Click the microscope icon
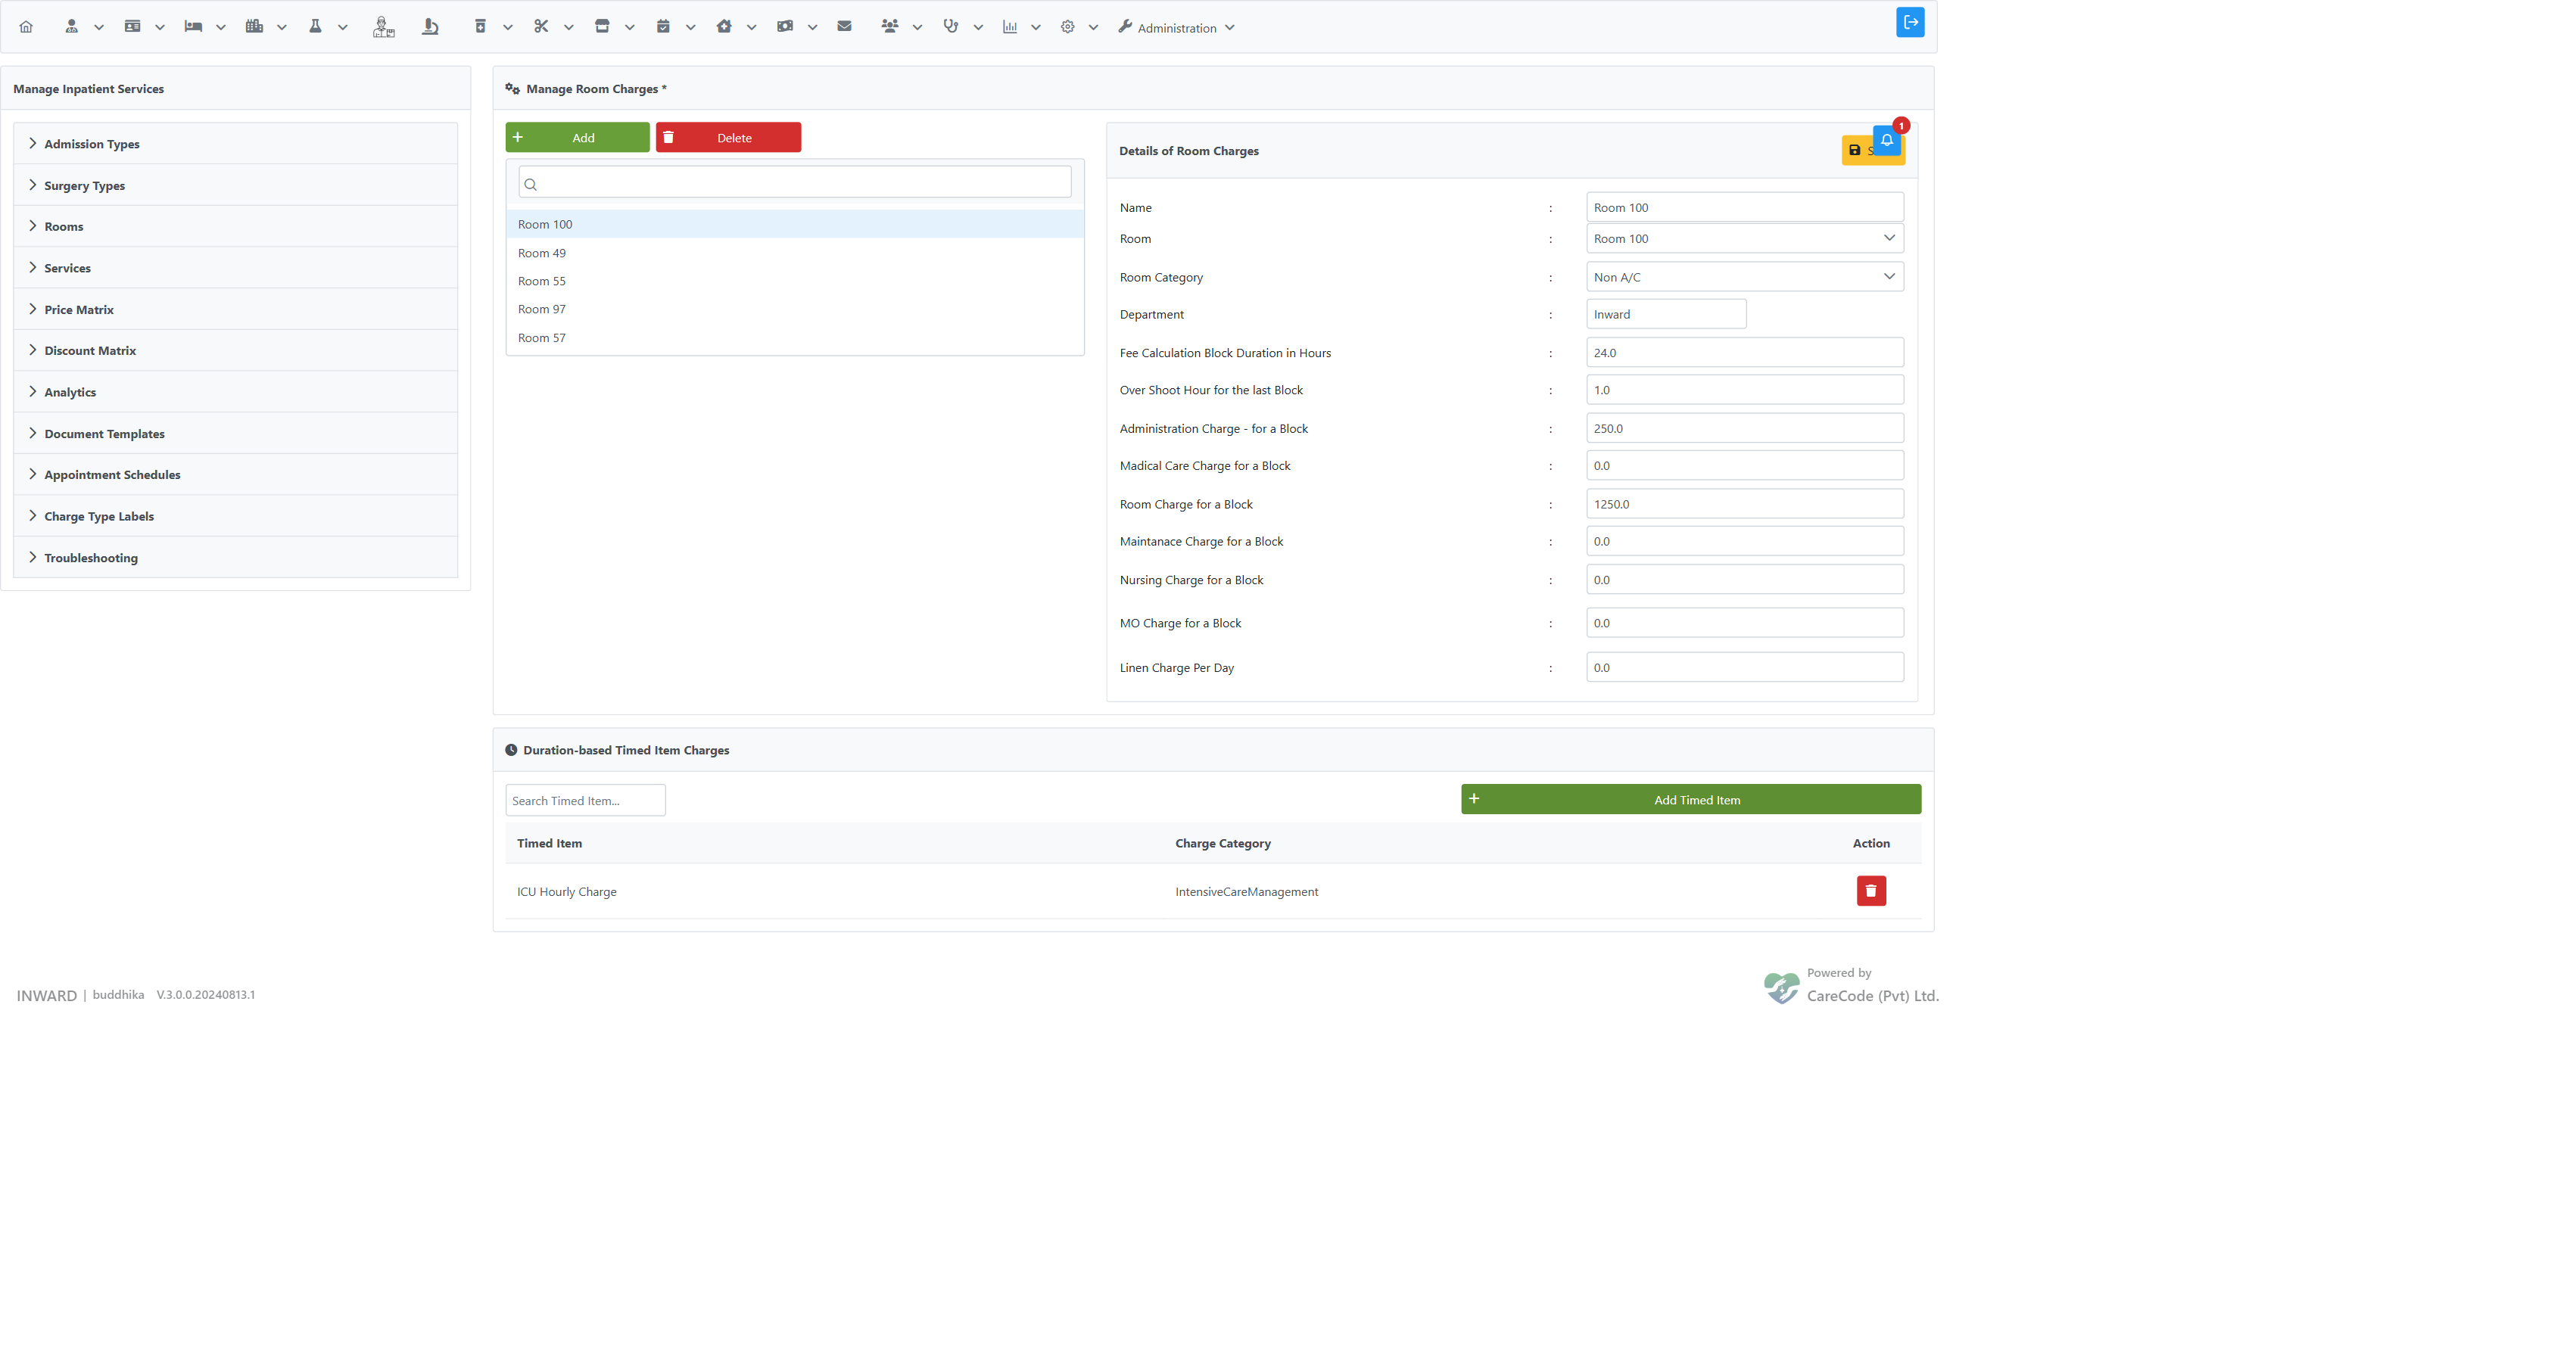Screen dimensions: 2576x1356 430,27
